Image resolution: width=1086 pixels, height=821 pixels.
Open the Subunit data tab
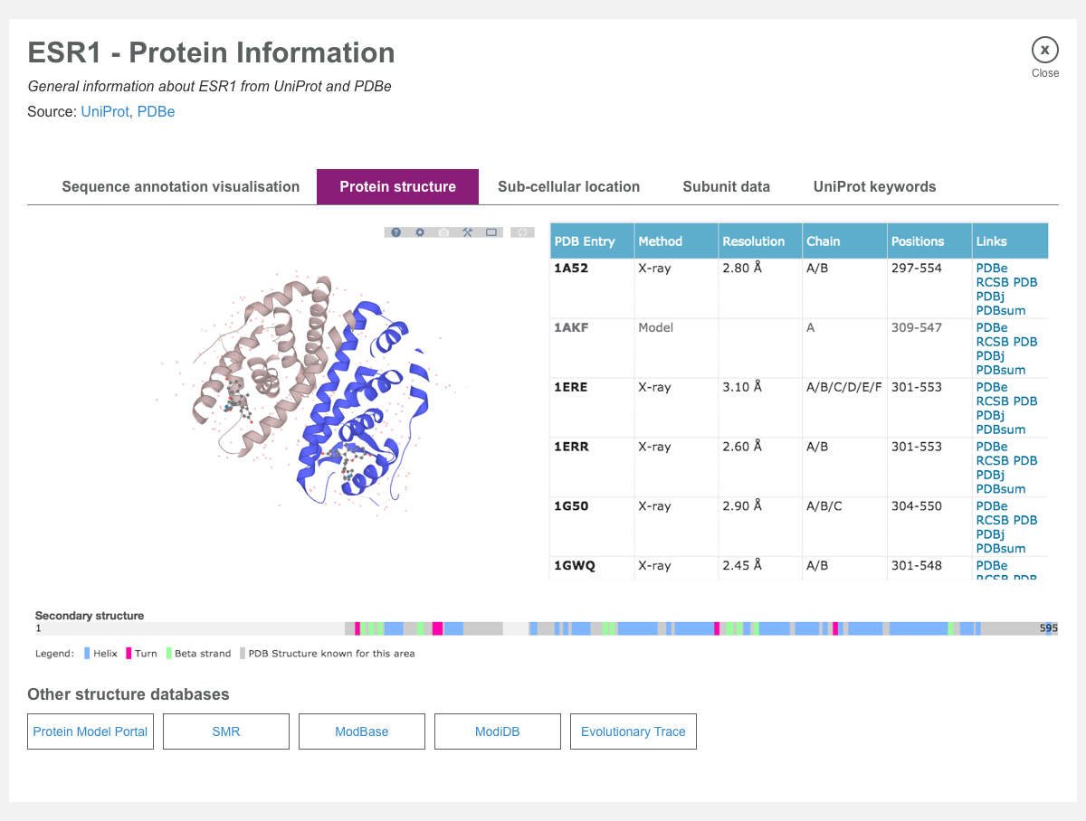click(x=726, y=186)
